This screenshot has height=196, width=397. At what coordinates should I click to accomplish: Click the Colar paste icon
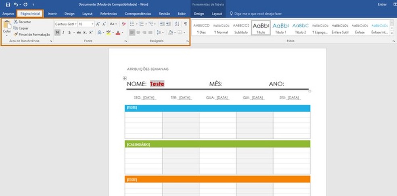tap(7, 25)
